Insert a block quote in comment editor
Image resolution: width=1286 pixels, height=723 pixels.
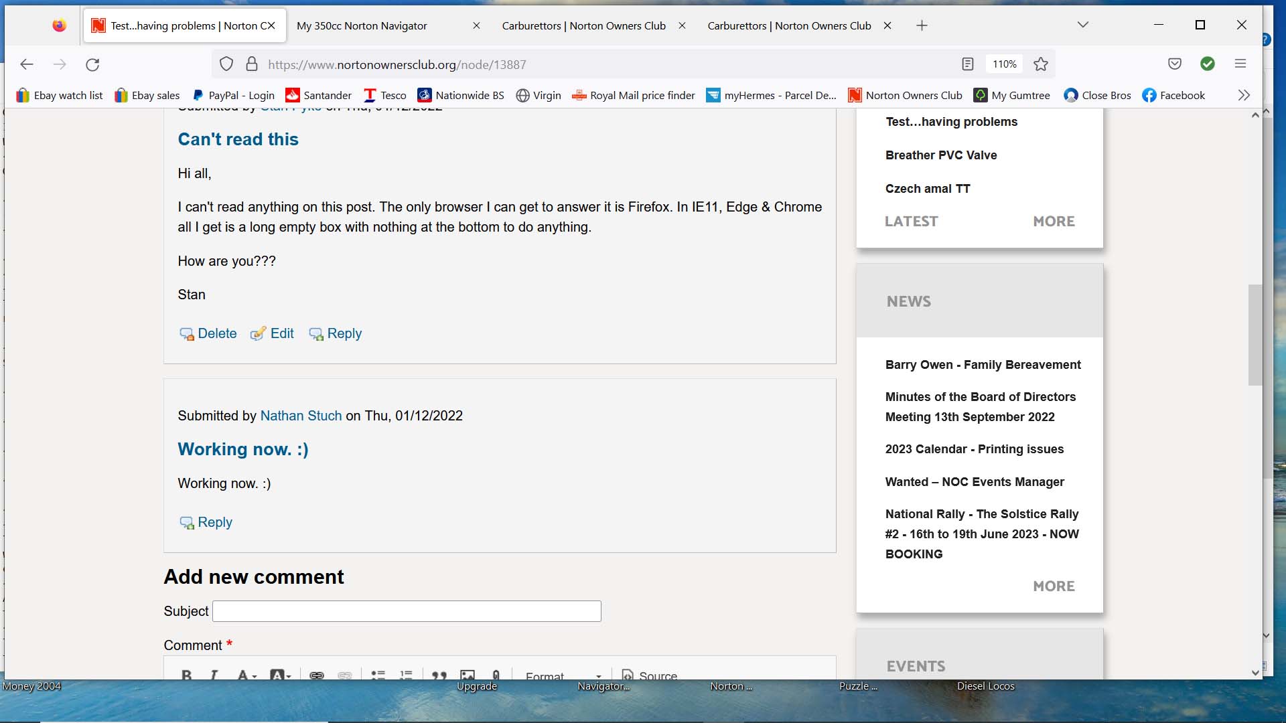click(x=439, y=675)
